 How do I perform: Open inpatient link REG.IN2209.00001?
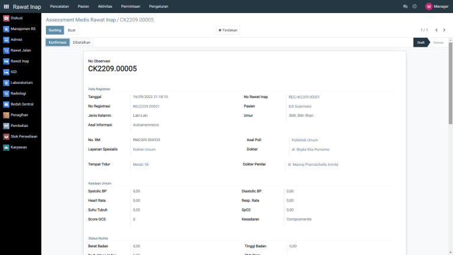[304, 97]
